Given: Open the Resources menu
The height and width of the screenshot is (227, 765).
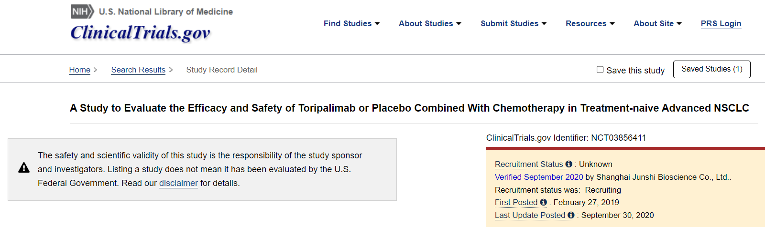Looking at the screenshot, I should (x=590, y=23).
